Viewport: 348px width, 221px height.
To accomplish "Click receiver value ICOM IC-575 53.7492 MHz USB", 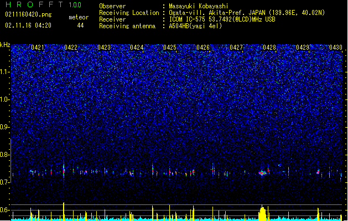I will 222,19.
